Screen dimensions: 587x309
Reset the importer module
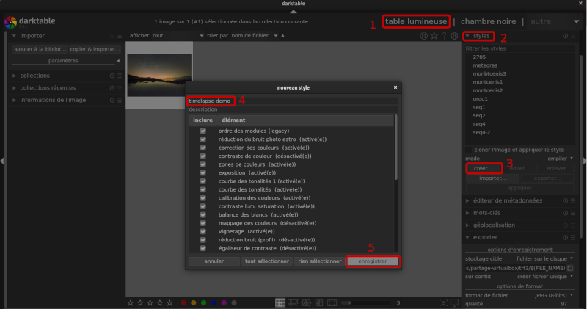click(112, 36)
